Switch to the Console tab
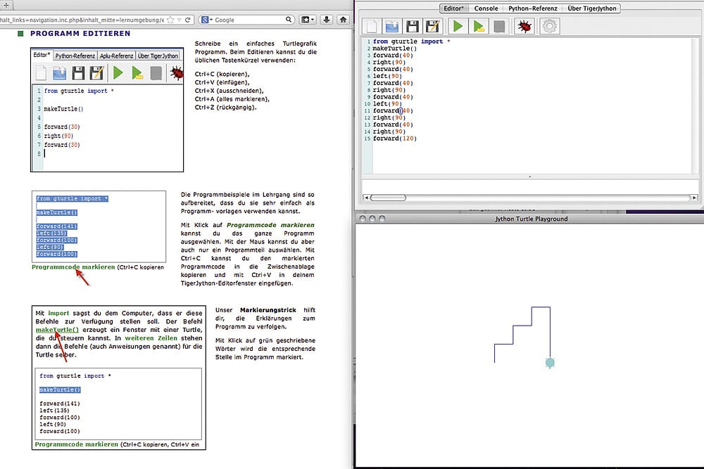This screenshot has height=469, width=704. click(486, 8)
